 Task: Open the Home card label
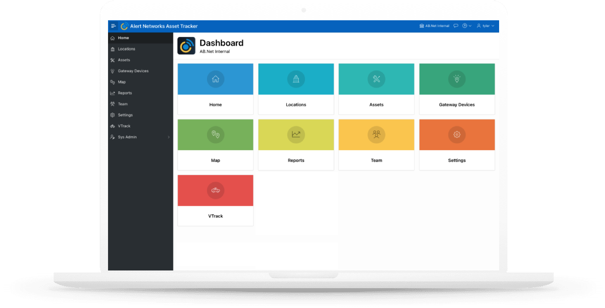216,105
